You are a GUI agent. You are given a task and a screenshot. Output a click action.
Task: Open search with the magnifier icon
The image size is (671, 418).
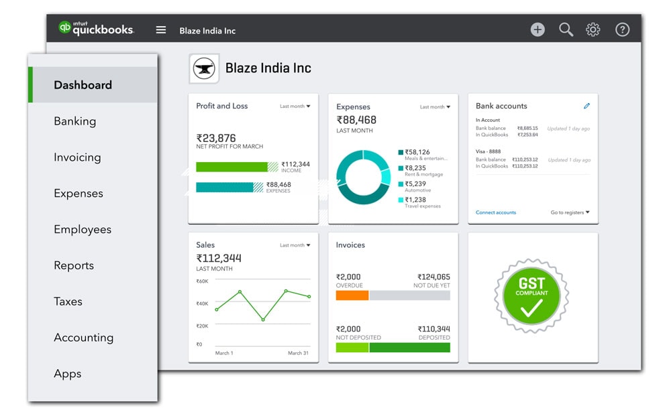pyautogui.click(x=566, y=29)
